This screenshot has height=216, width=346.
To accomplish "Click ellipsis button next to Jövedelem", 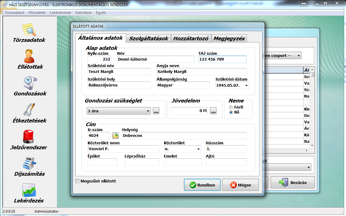I will coord(213,111).
